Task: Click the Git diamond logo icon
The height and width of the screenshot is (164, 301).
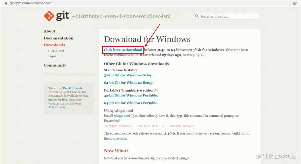Action: point(49,16)
